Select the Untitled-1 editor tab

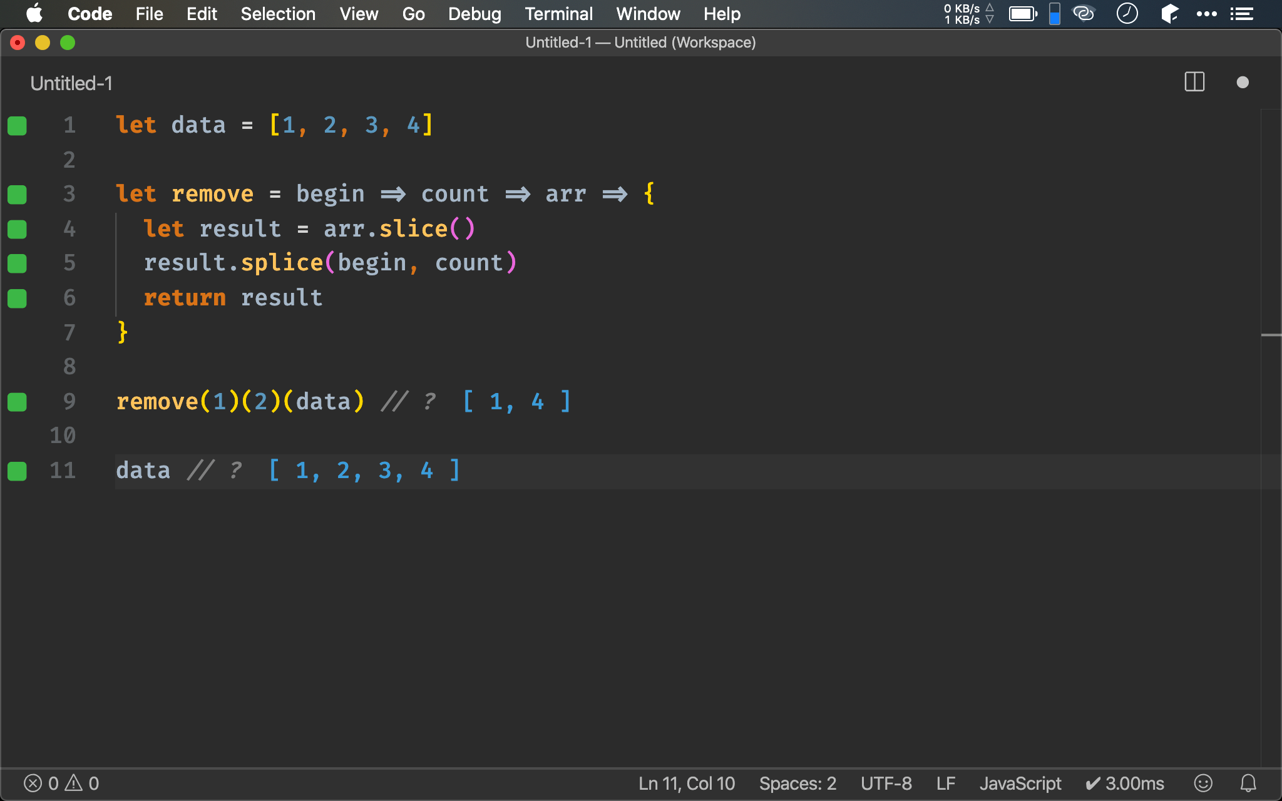point(71,83)
